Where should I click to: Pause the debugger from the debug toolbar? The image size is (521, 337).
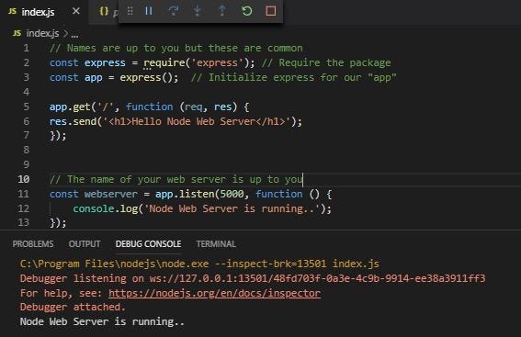[149, 11]
